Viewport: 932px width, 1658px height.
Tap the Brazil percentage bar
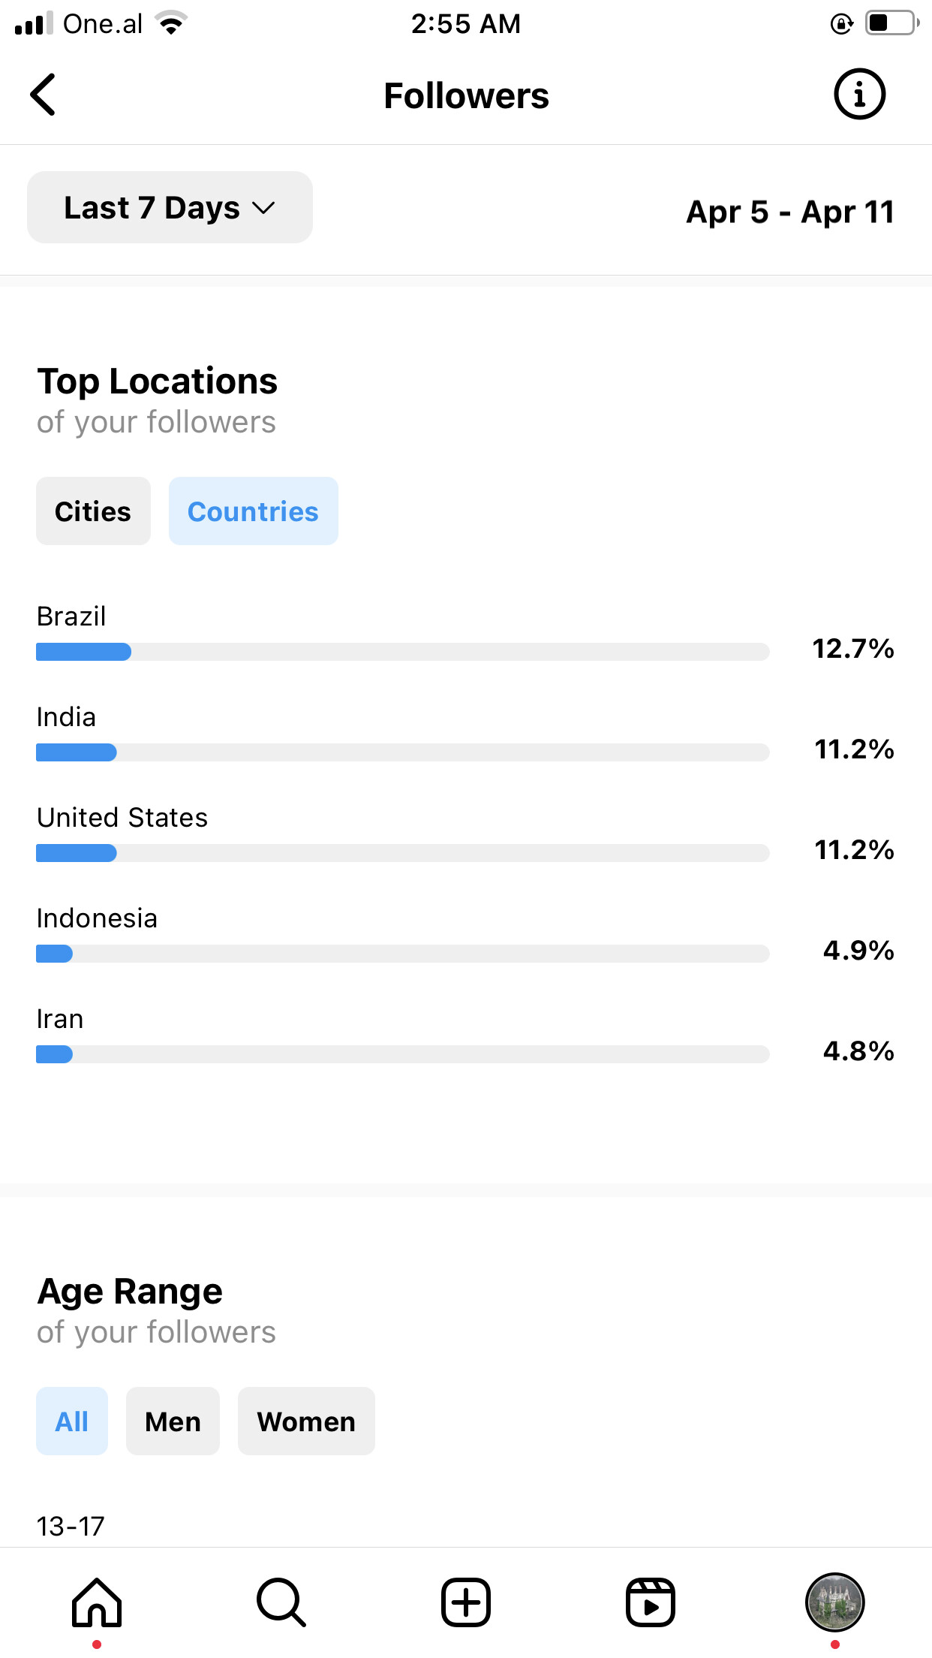[402, 652]
